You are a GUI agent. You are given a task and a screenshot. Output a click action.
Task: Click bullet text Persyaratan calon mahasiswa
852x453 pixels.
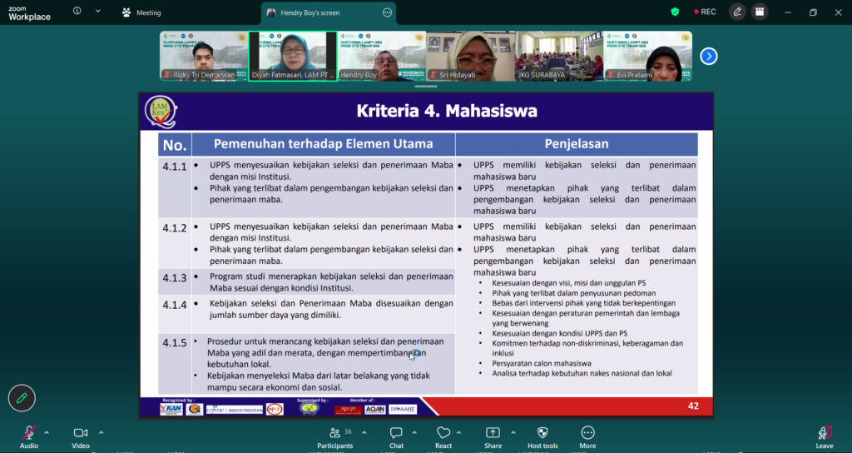pos(542,363)
